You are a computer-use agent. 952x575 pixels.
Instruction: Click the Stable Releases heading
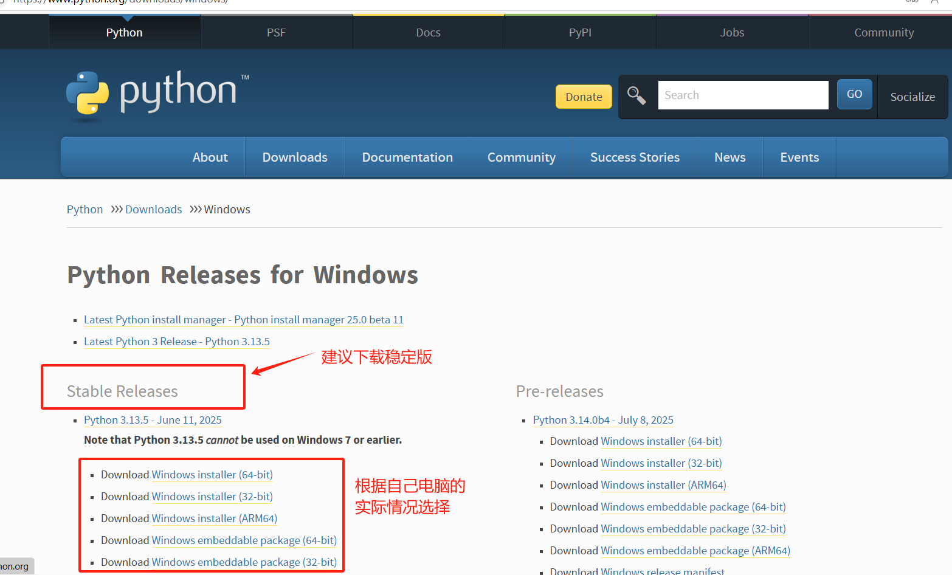click(122, 391)
